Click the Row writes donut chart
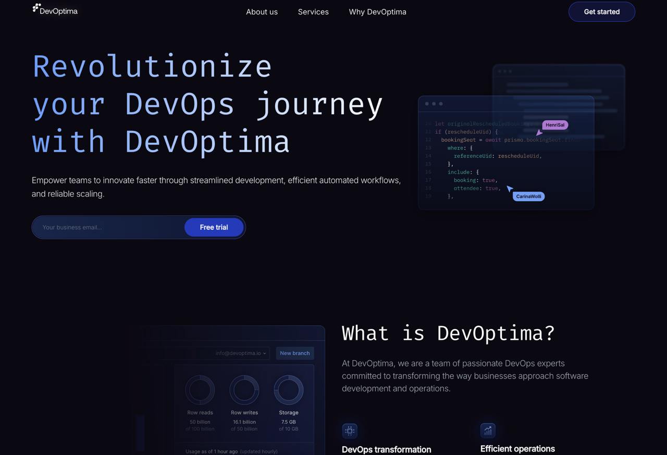This screenshot has height=455, width=667. 244,390
